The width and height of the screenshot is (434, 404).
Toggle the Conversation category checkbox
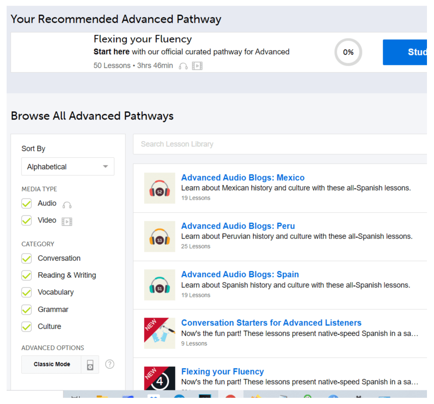[x=26, y=258]
